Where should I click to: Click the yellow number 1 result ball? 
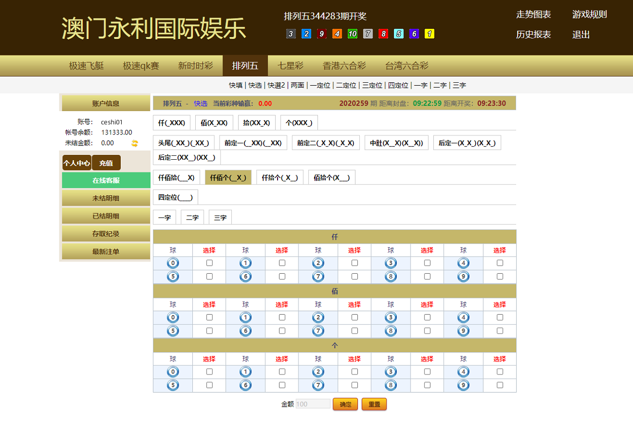[429, 34]
